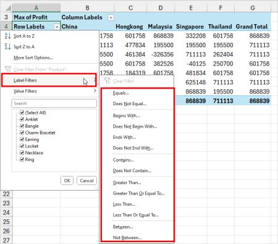Uncheck the Locket checkbox
The image size is (278, 244).
click(x=22, y=146)
